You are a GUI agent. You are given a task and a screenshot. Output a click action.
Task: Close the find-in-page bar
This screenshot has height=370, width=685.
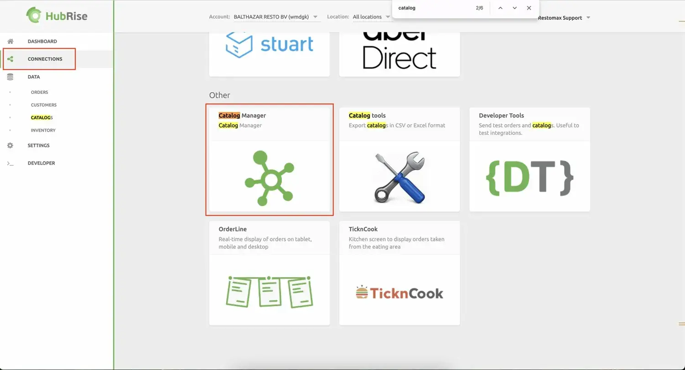click(x=529, y=8)
